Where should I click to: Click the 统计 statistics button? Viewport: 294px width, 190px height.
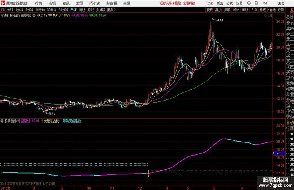[236, 10]
